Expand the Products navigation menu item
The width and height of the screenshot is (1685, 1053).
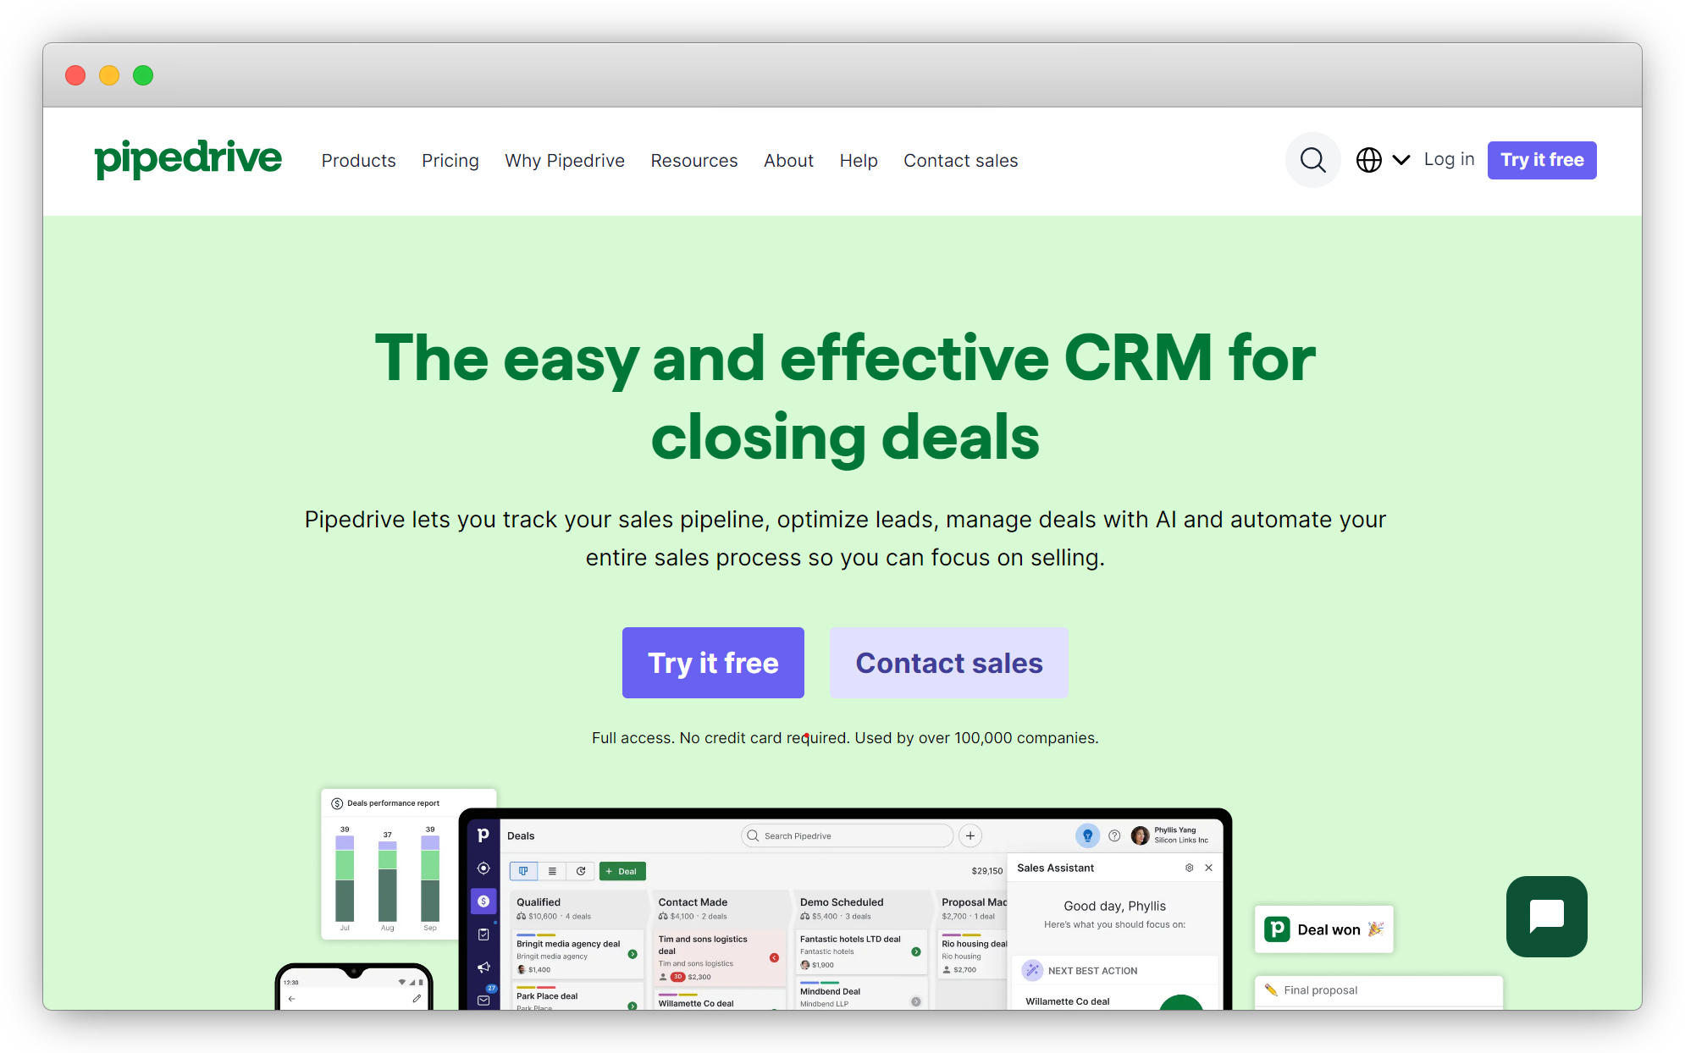click(x=359, y=159)
